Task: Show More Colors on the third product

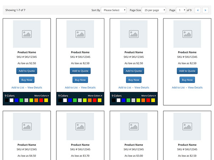Action: pos(148,96)
